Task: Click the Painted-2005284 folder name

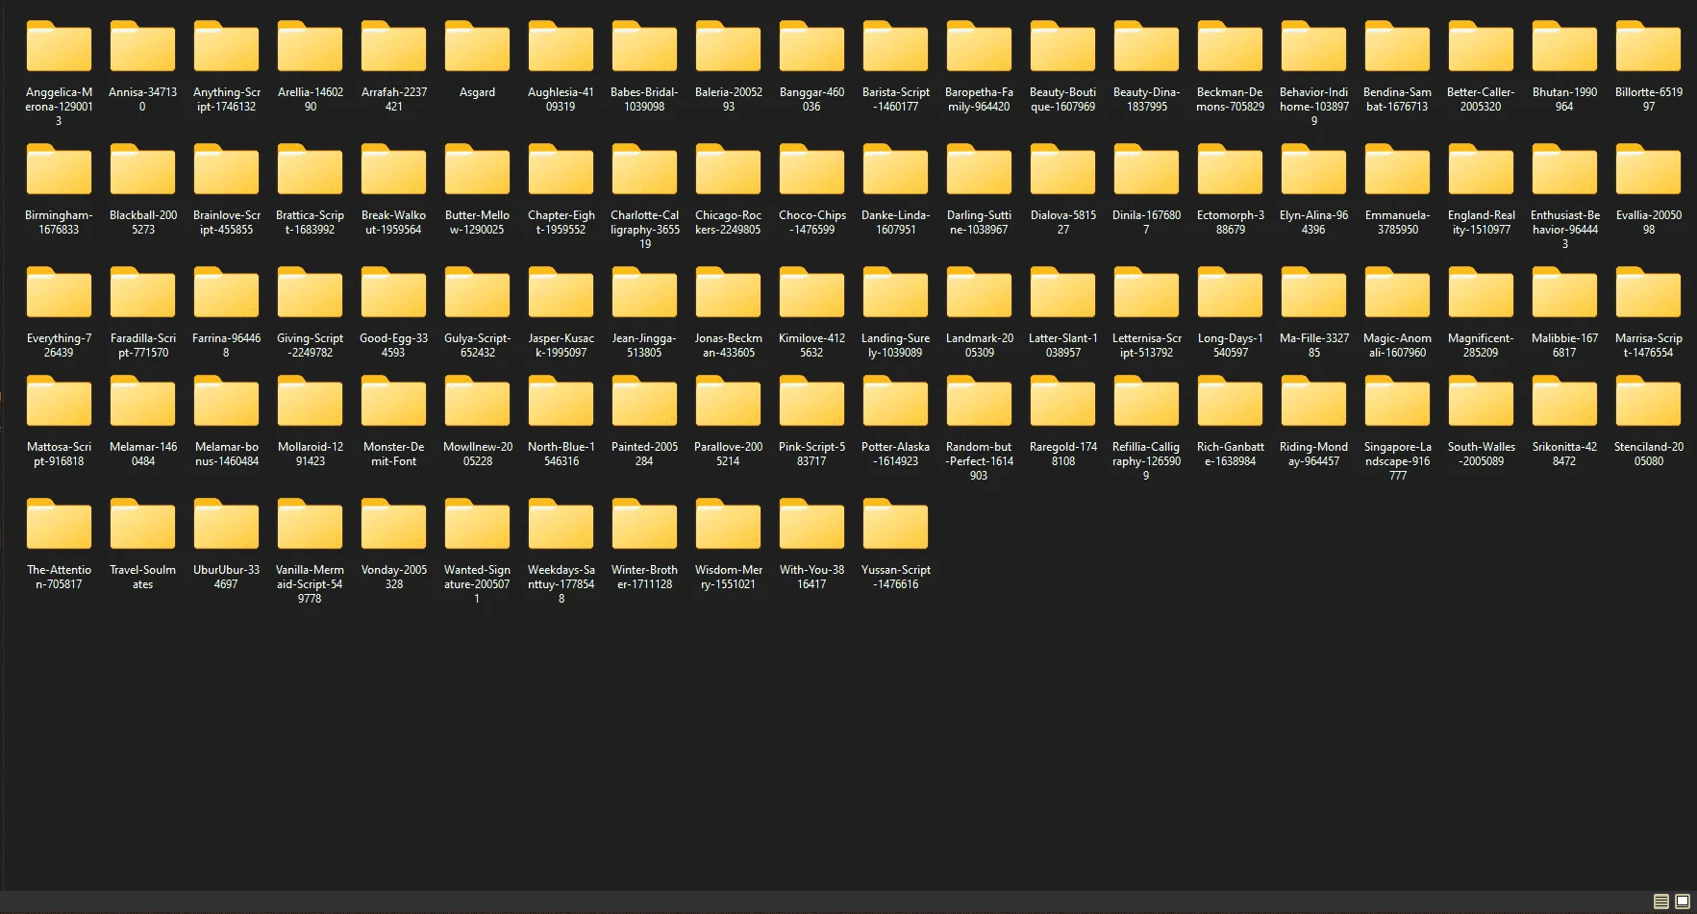Action: click(644, 454)
